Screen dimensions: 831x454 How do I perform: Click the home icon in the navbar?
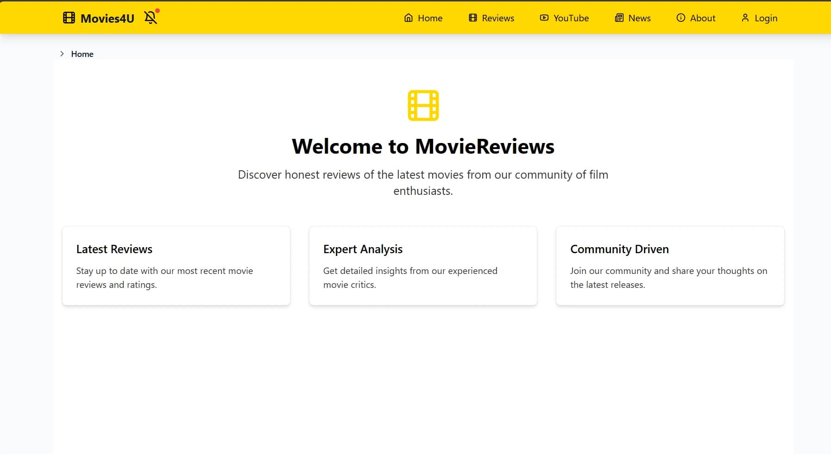click(408, 18)
